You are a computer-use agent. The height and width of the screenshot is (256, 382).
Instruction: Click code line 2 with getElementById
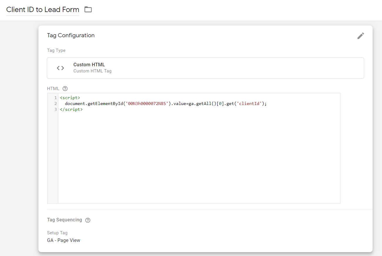pos(166,104)
